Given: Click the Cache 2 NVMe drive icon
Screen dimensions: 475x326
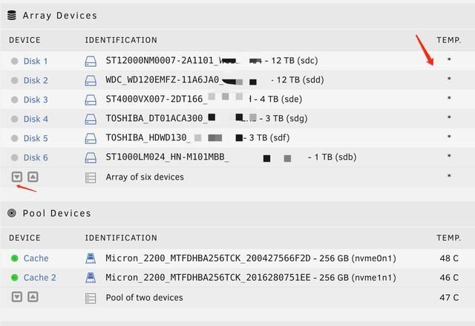Looking at the screenshot, I should pos(91,278).
